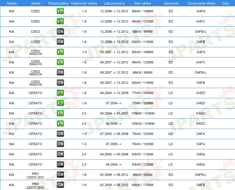Viewport: 235px width, 190px height.
Task: Click PRO CEE'D (ED) model in D4FB row
Action: click(35, 186)
